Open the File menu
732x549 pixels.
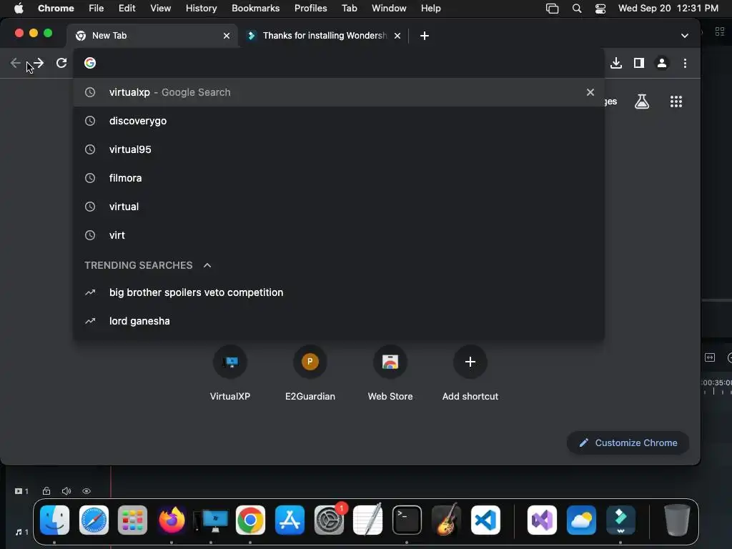click(x=97, y=9)
